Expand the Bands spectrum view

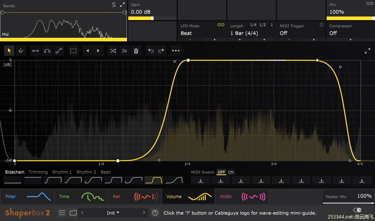123,4
